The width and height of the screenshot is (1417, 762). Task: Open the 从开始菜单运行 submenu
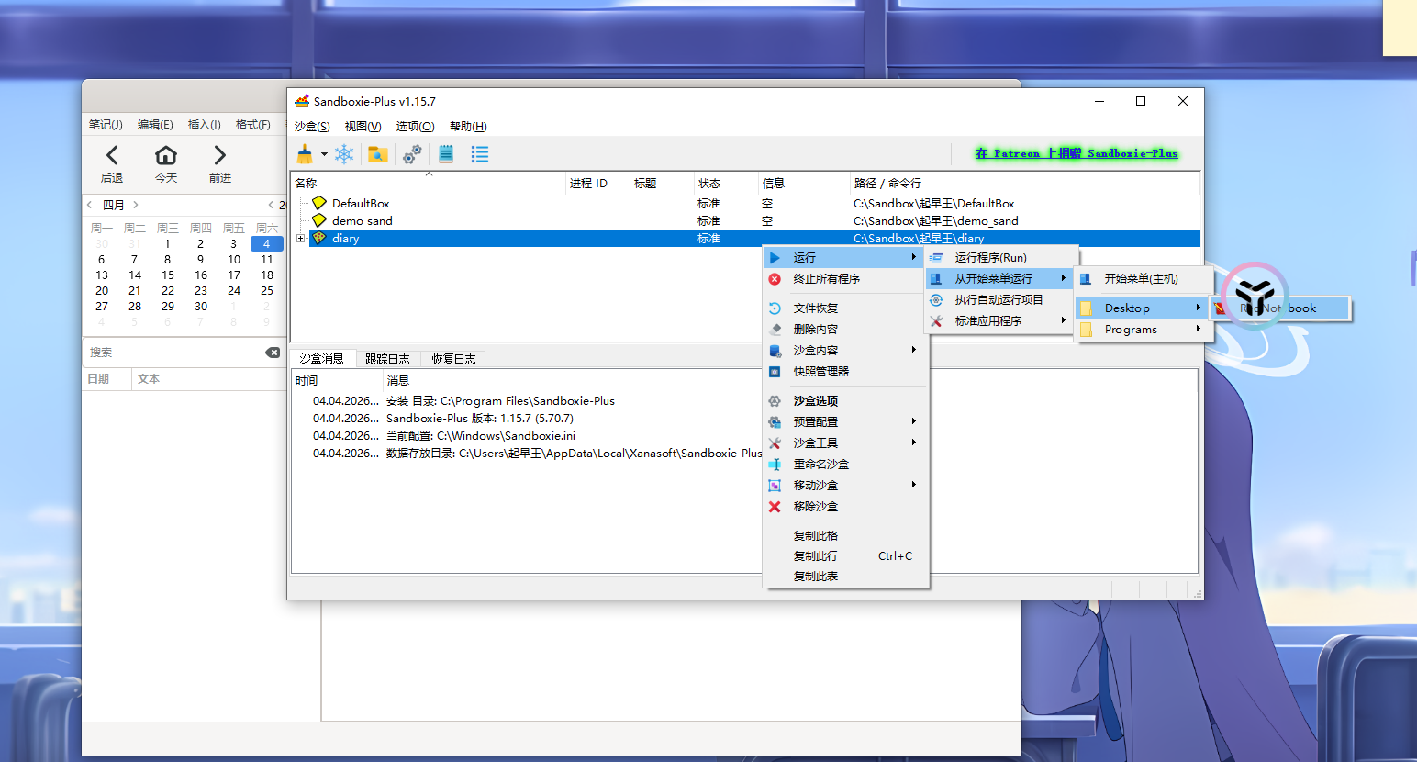coord(999,279)
